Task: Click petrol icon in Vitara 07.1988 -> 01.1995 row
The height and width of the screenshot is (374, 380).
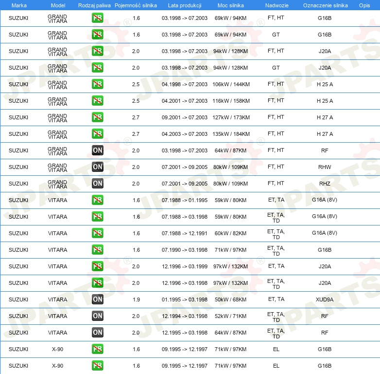Action: [x=97, y=200]
